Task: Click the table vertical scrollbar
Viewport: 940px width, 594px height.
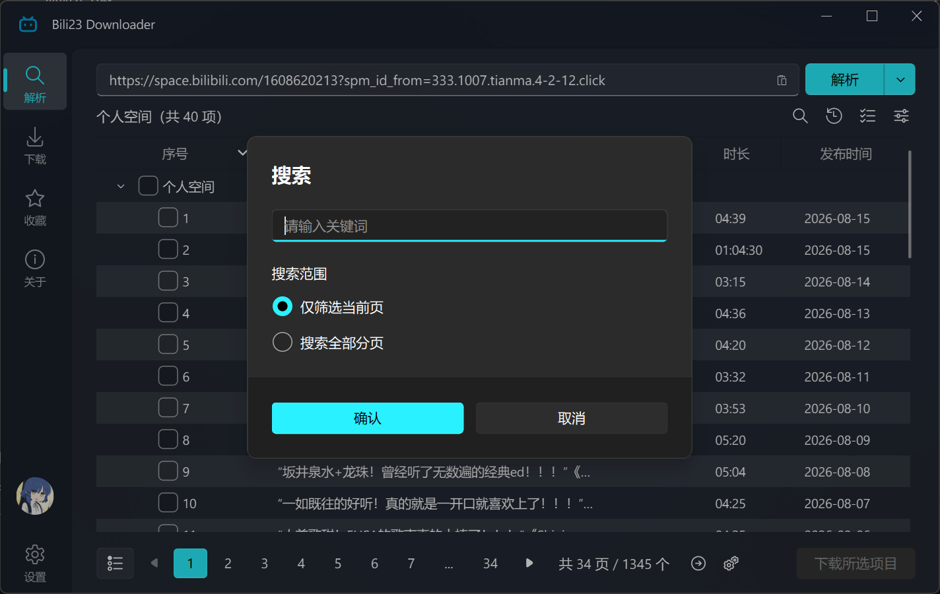Action: point(910,205)
